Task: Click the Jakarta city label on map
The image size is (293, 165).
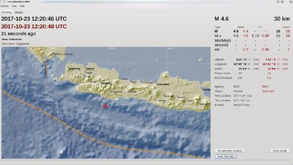Action: [90, 68]
